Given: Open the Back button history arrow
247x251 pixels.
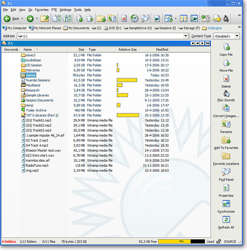Looking at the screenshot, I should pos(22,19).
